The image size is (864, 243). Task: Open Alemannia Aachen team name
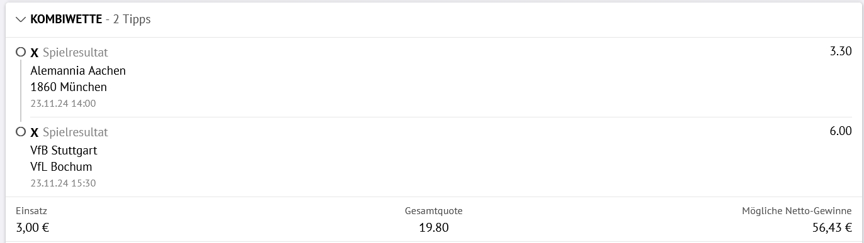[78, 70]
